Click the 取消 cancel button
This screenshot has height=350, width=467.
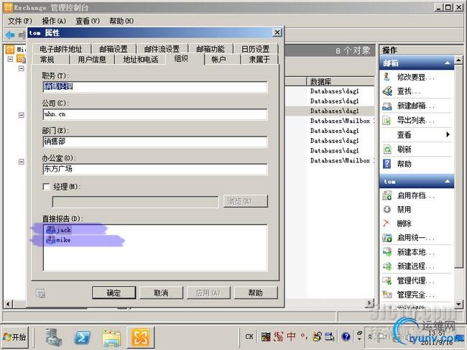pos(161,293)
